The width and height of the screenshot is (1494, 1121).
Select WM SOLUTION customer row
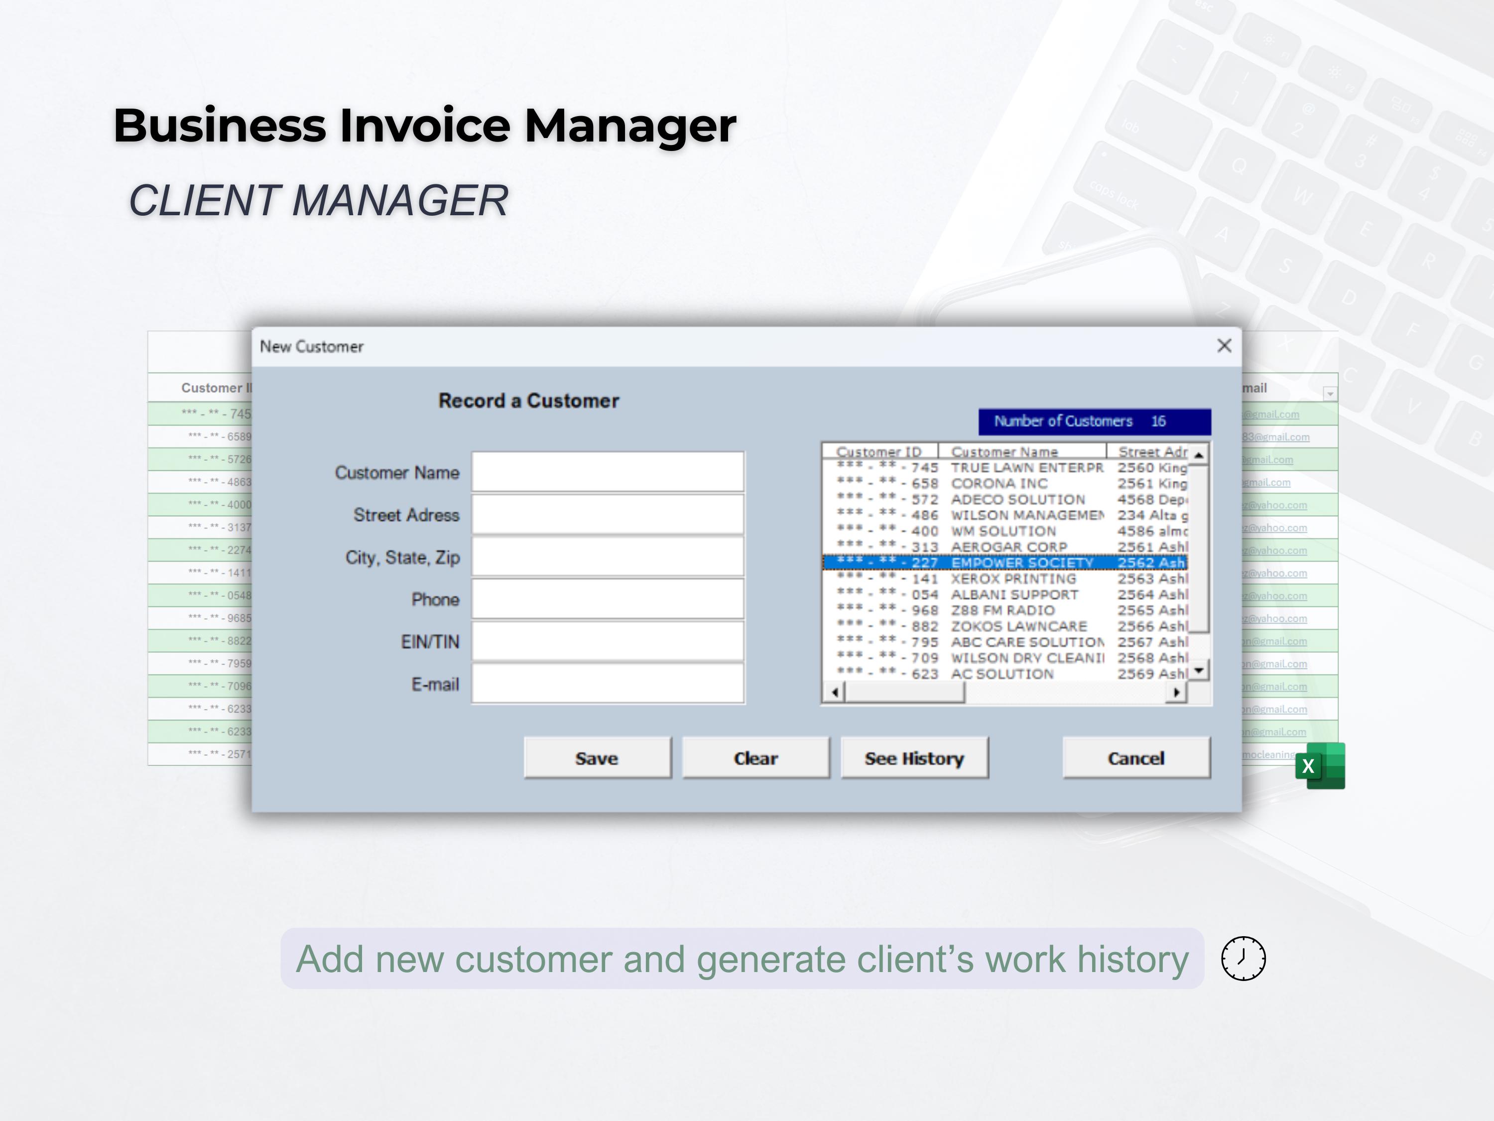click(1005, 531)
